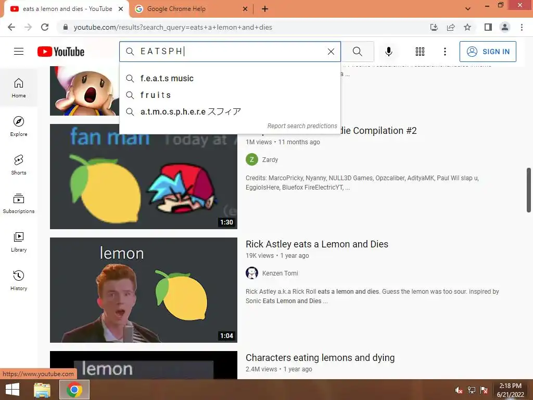Image resolution: width=533 pixels, height=400 pixels.
Task: Open Explore in the sidebar
Action: click(x=19, y=126)
